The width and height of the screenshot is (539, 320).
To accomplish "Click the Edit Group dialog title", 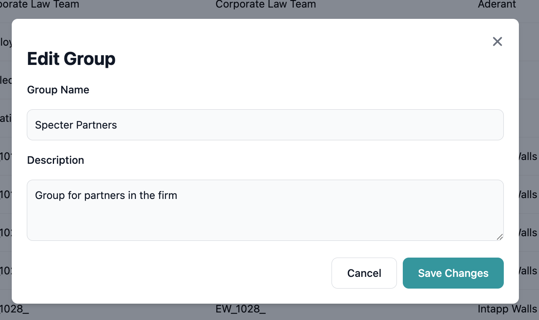I will (71, 59).
